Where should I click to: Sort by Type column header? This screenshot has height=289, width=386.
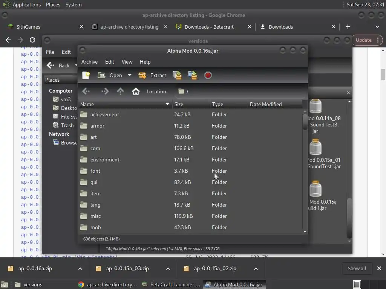[229, 105]
